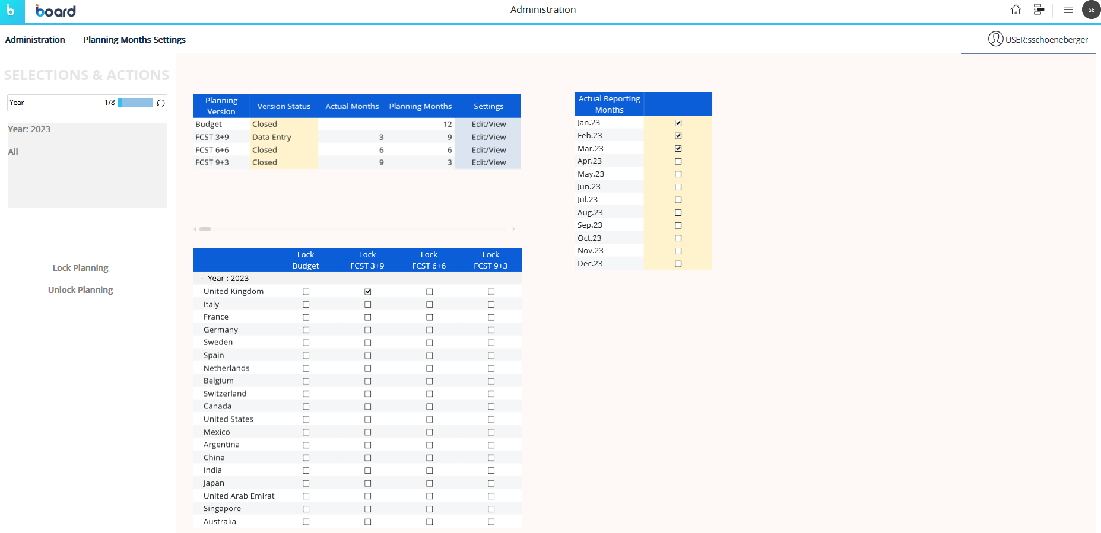Viewport: 1101px width, 533px height.
Task: Check Japan Lock Budget box
Action: click(x=306, y=483)
